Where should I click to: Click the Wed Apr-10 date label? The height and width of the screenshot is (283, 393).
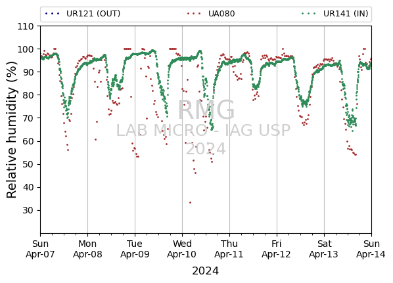[x=182, y=249]
